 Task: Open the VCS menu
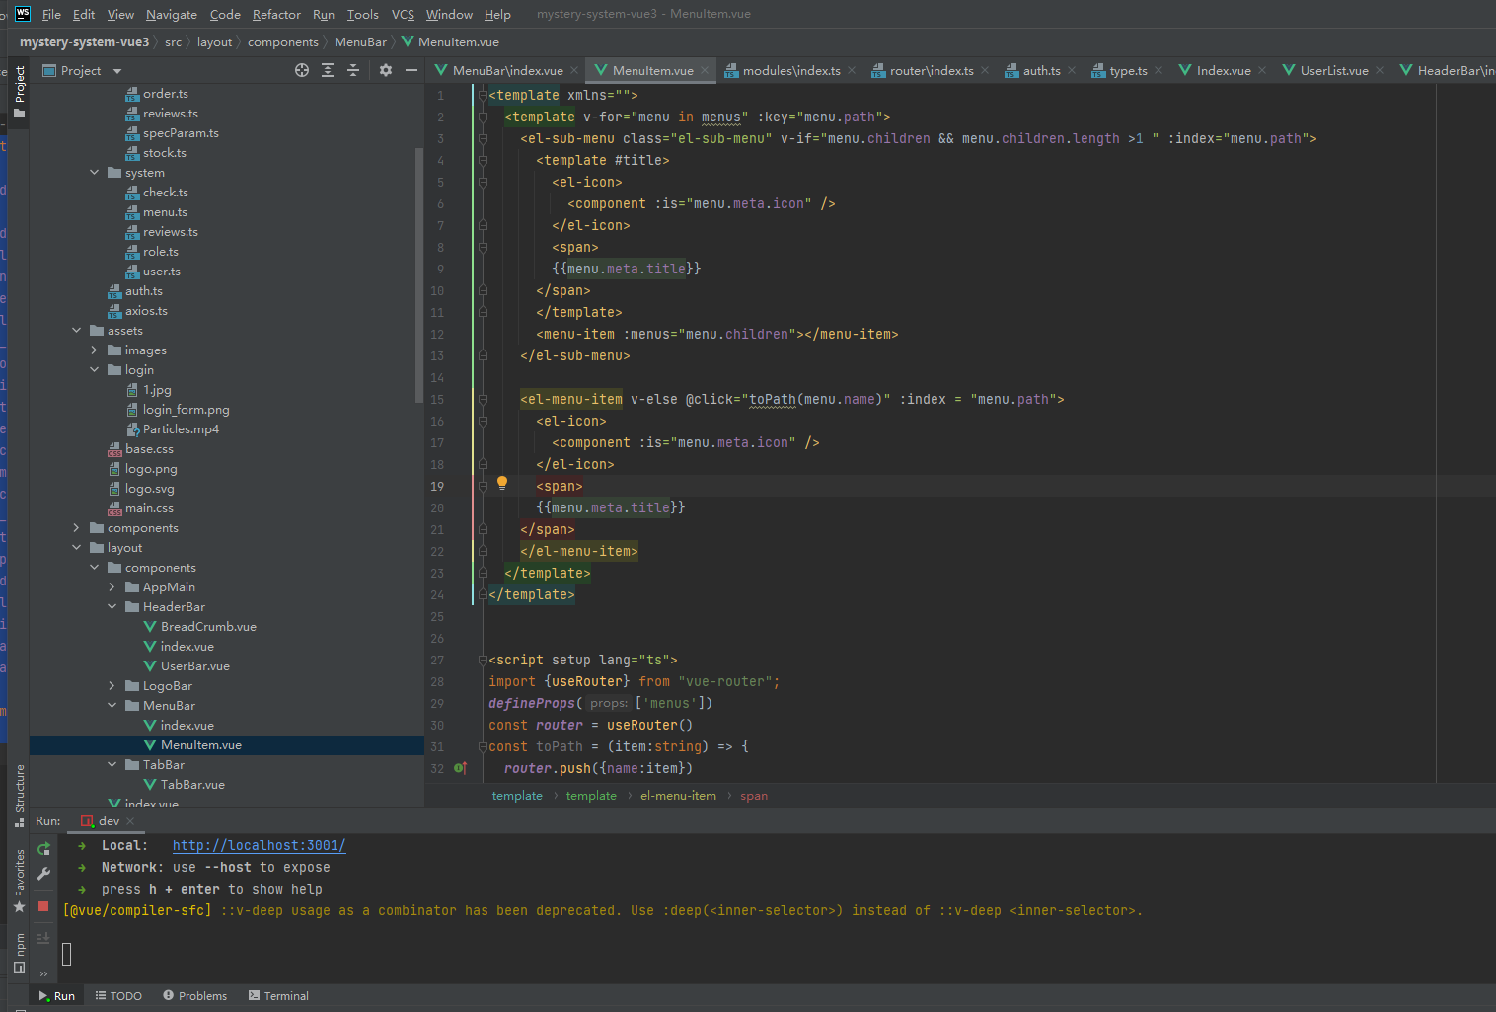(x=403, y=14)
